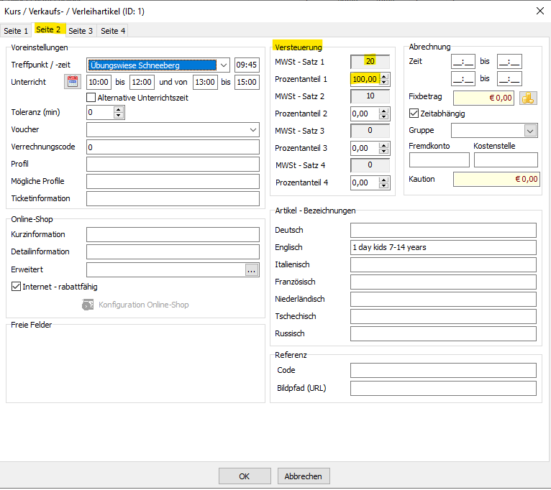Click afternoon end time 15:00
551x490 pixels.
[247, 82]
